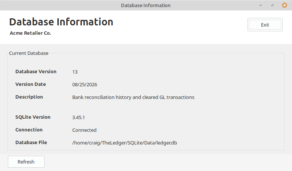Click the Connection label
The width and height of the screenshot is (292, 171).
coord(29,130)
